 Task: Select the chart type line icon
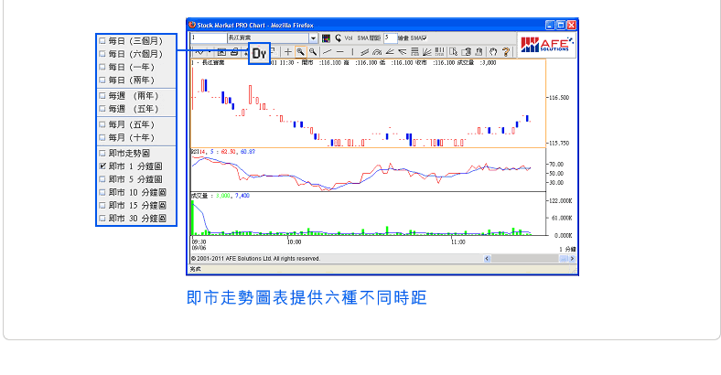pos(199,52)
